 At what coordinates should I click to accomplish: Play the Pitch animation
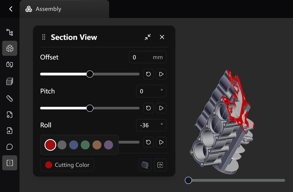point(161,108)
